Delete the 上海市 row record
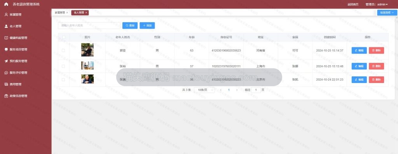Image resolution: width=398 pixels, height=154 pixels. (376, 66)
